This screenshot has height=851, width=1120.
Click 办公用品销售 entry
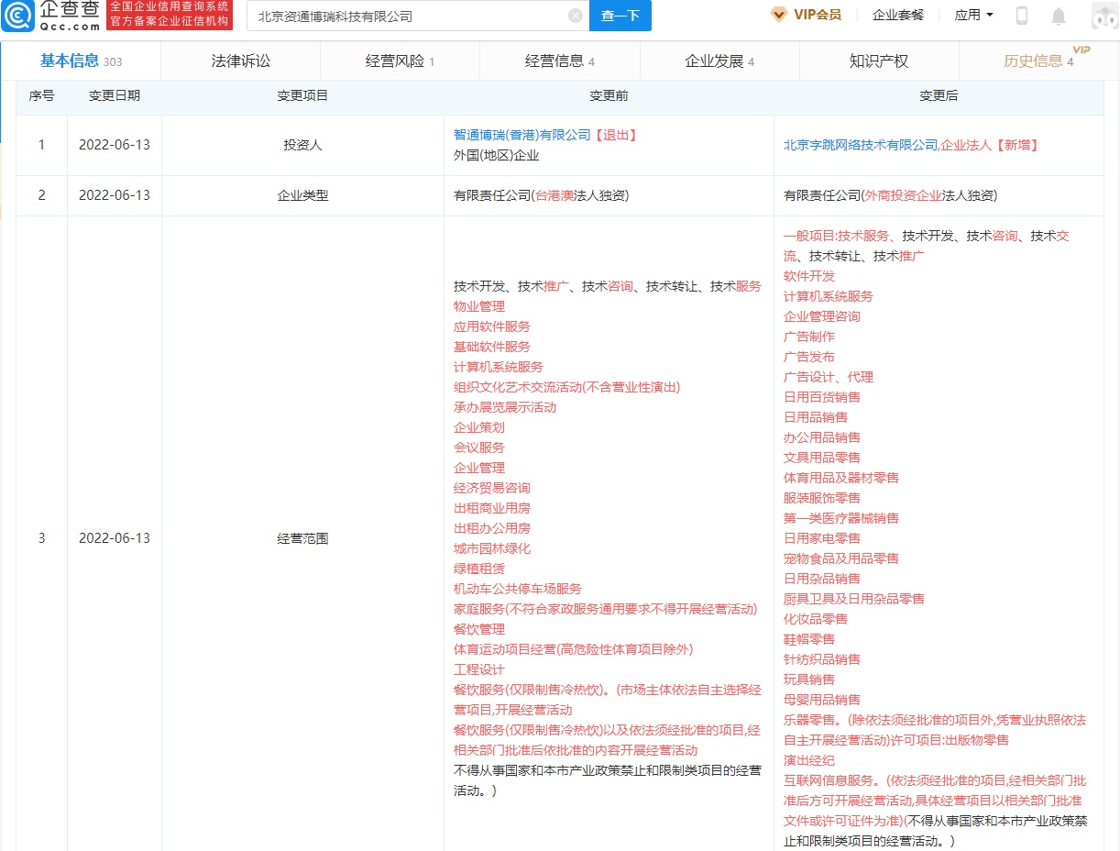tap(822, 437)
